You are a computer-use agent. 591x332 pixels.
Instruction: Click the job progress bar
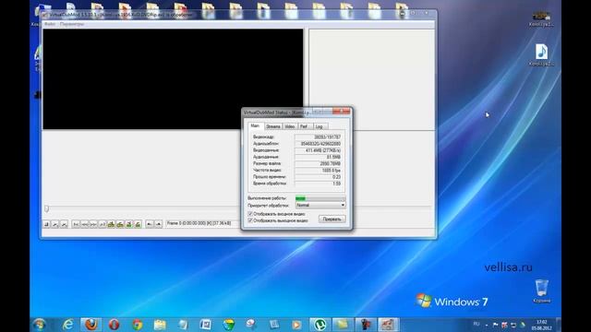320,198
